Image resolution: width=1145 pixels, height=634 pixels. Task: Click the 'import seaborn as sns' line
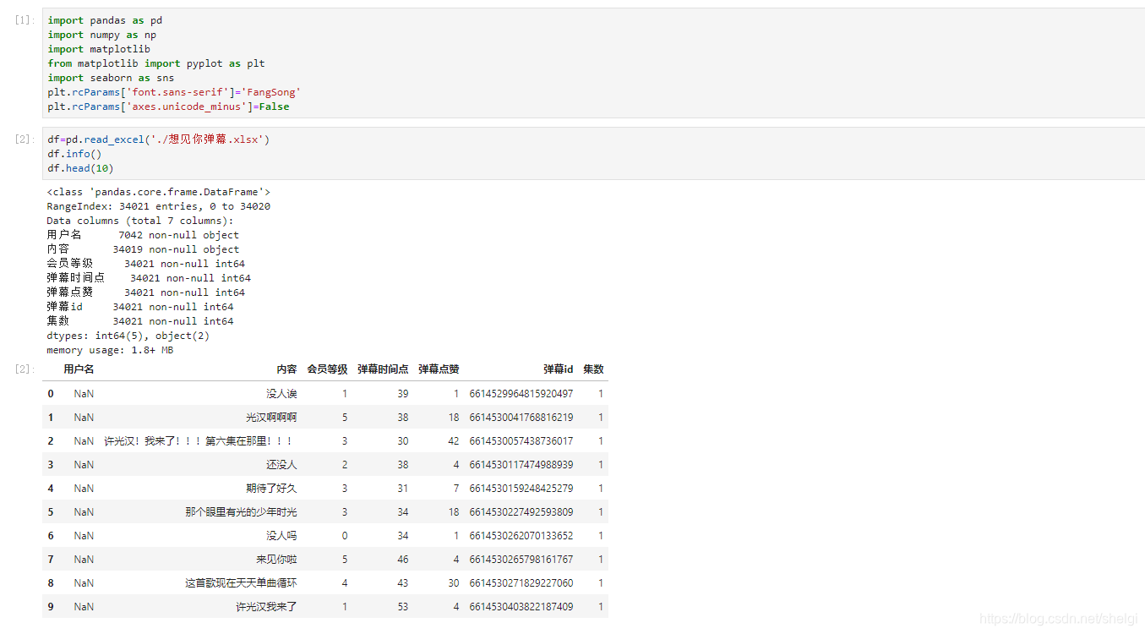tap(111, 78)
